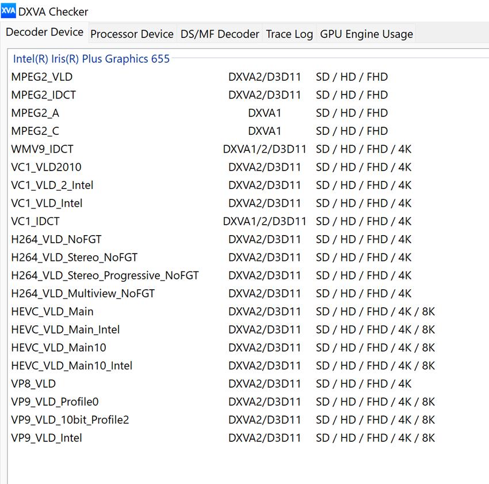Select the HEVC_VLD_Main10_Intel entry

point(72,366)
